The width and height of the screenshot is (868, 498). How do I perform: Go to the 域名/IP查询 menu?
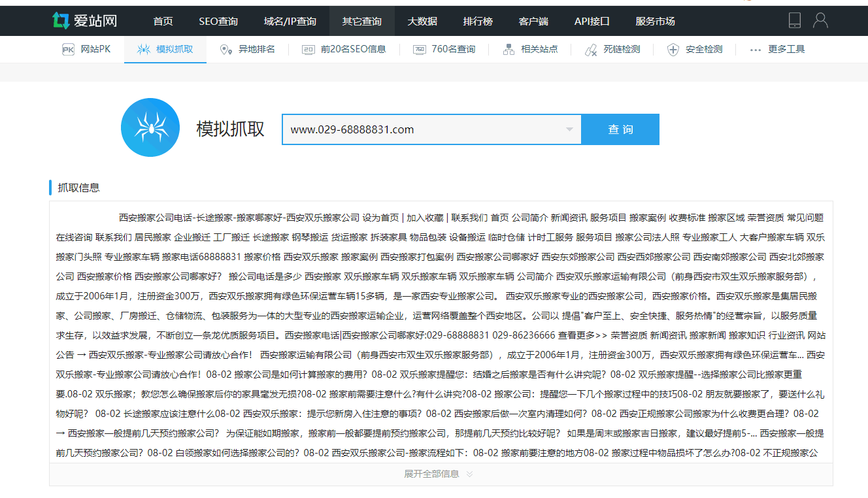click(290, 21)
